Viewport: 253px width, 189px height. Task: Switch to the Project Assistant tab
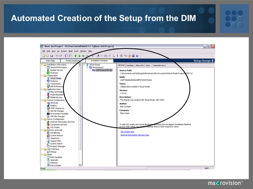pos(73,61)
